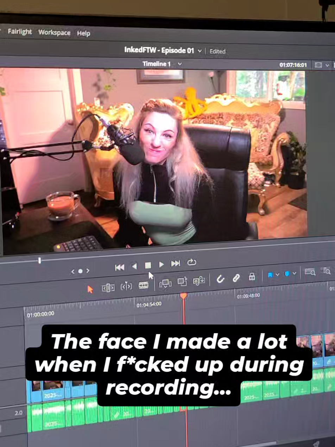Click the Insert Clip toolbar icon
Viewport: 335px width, 447px height.
tap(165, 283)
